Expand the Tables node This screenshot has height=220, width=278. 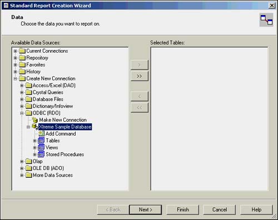[x=34, y=141]
